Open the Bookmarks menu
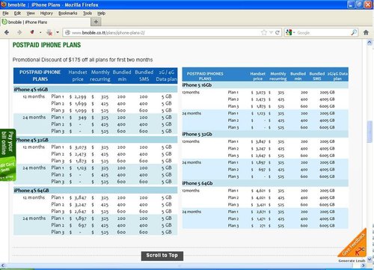This screenshot has height=270, width=374. (68, 13)
